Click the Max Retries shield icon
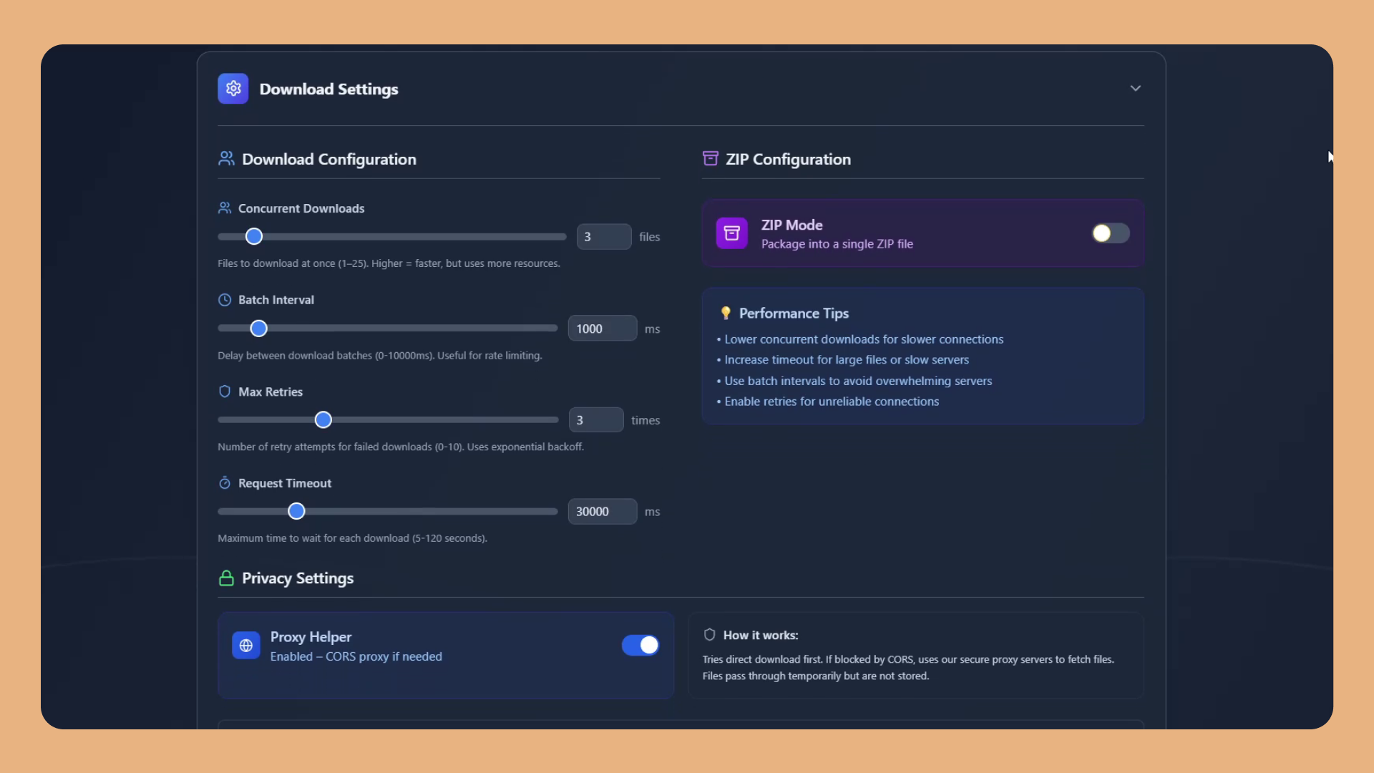This screenshot has height=773, width=1374. point(225,392)
